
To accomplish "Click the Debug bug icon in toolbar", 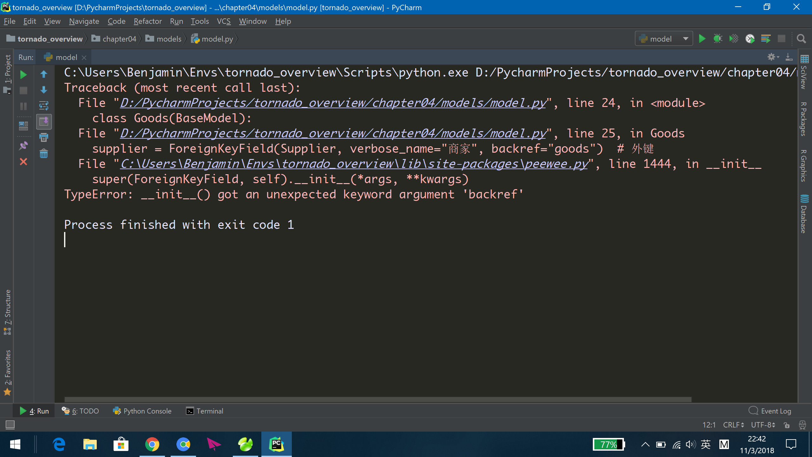I will click(718, 39).
